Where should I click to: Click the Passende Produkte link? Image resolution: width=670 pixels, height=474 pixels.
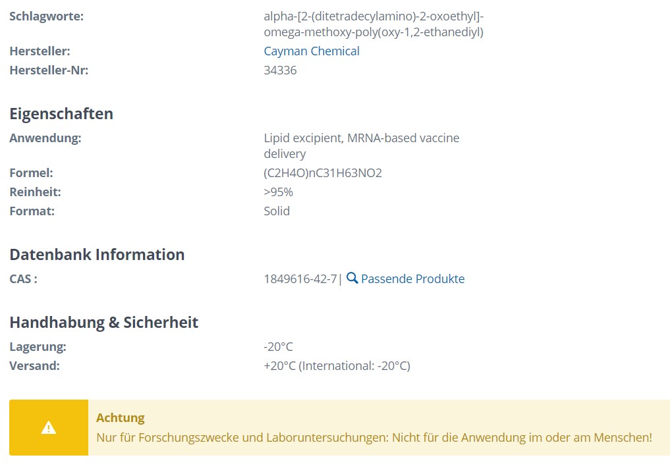[x=413, y=279]
